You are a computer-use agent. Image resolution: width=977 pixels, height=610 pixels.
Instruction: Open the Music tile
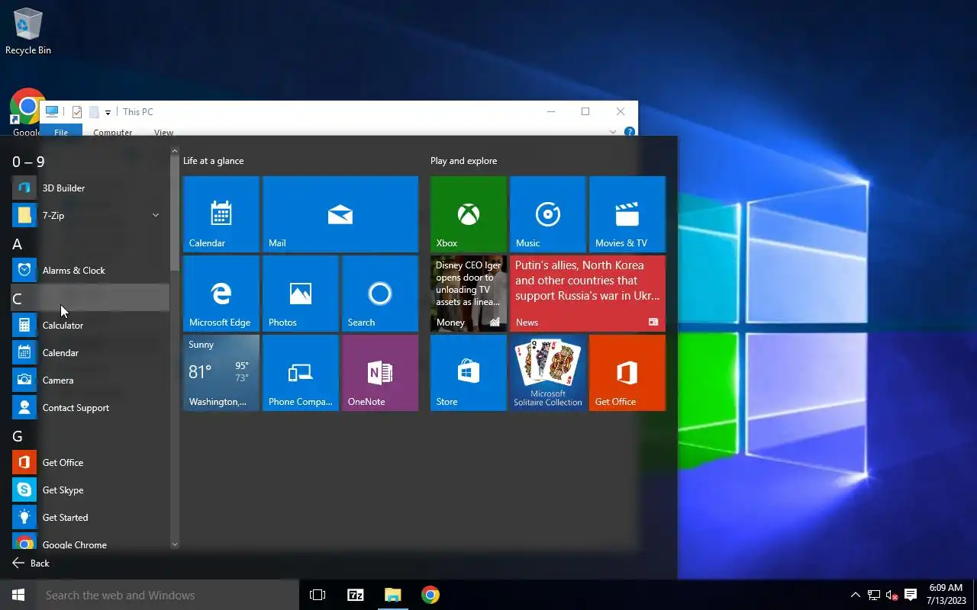coord(548,214)
